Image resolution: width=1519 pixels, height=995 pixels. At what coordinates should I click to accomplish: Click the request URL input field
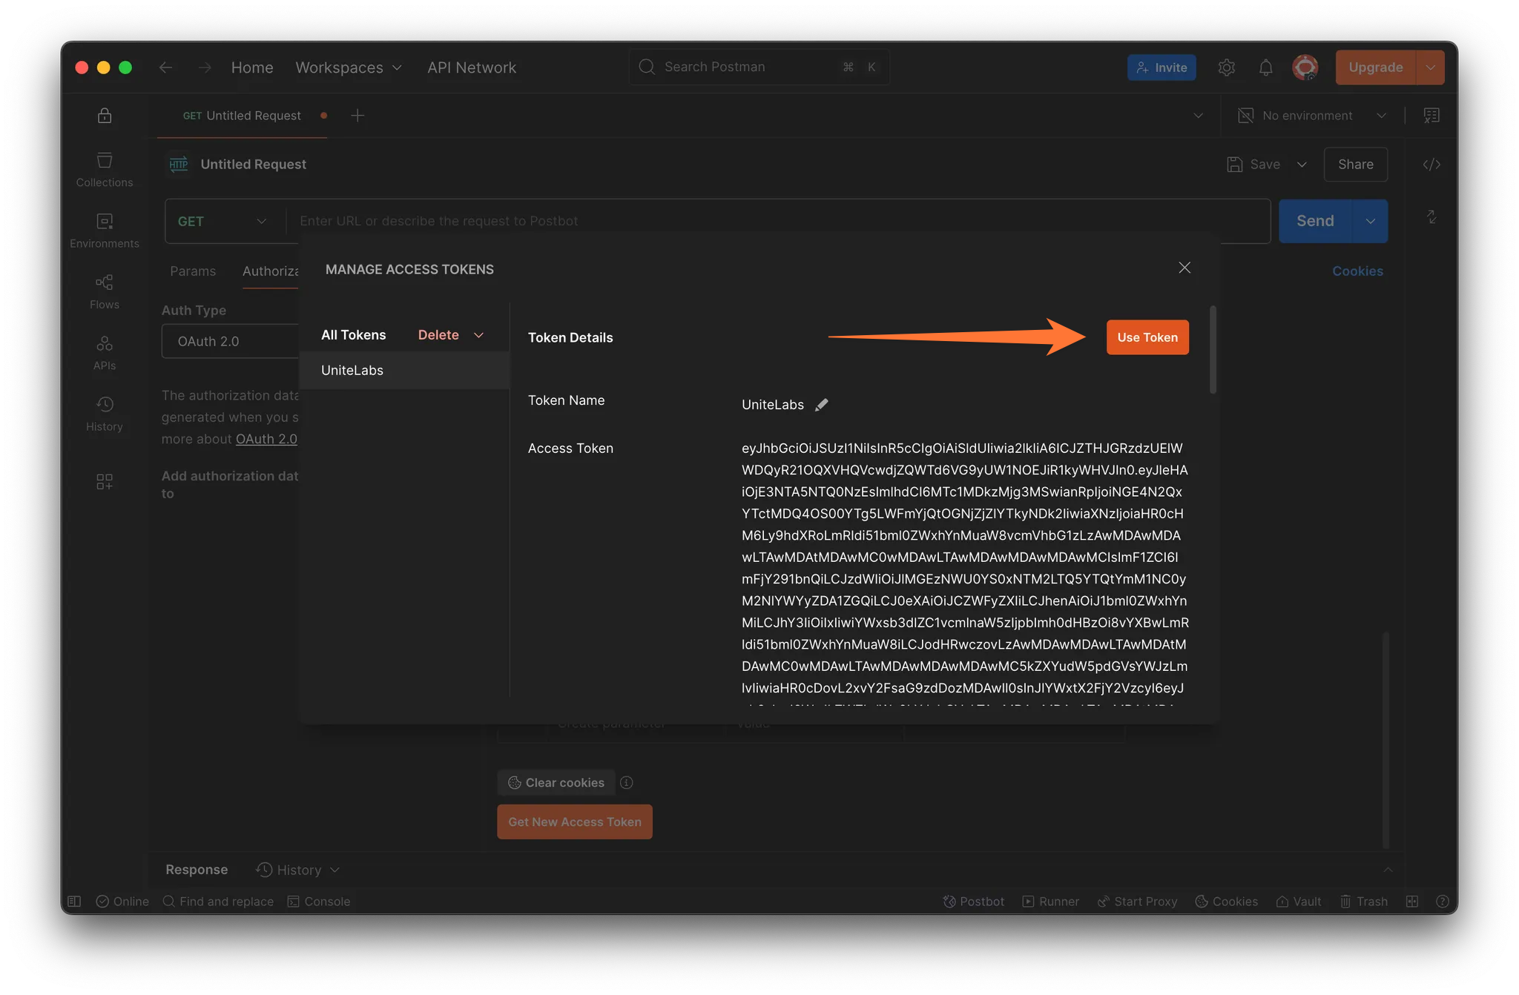(778, 221)
